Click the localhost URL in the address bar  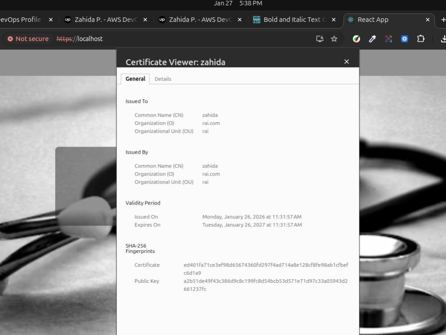(80, 39)
